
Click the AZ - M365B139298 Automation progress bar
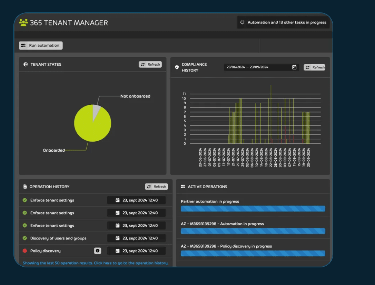point(253,231)
